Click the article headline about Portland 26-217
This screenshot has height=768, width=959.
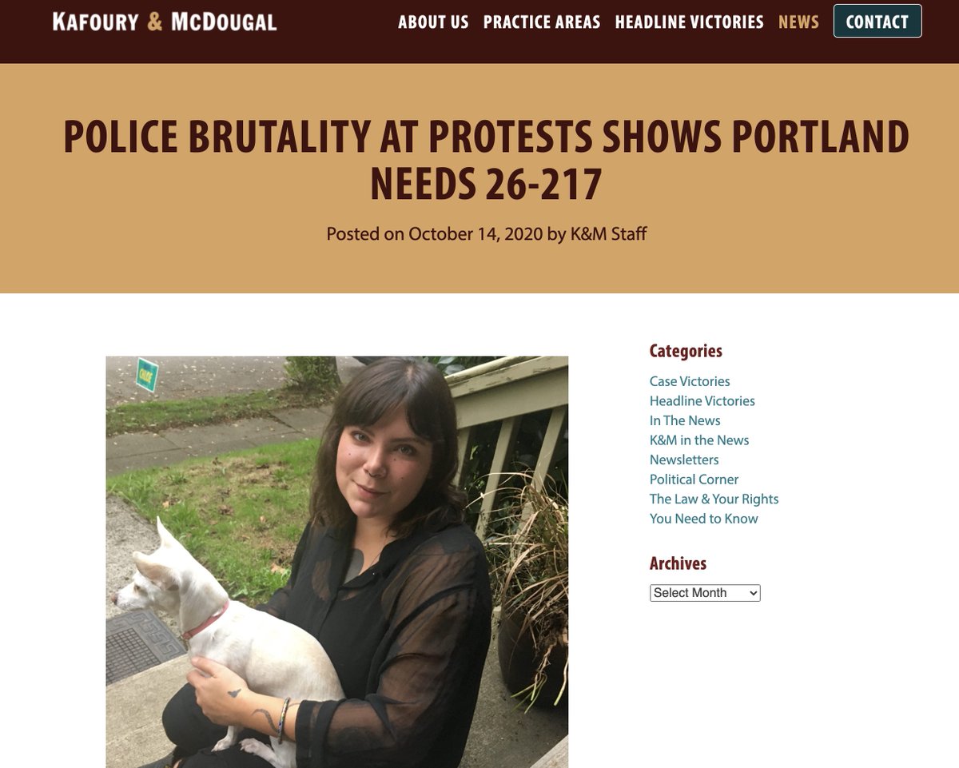tap(486, 160)
